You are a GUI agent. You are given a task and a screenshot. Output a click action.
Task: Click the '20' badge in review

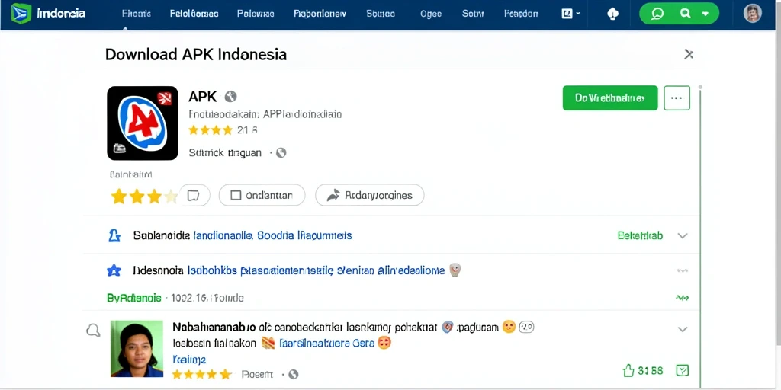pyautogui.click(x=526, y=327)
